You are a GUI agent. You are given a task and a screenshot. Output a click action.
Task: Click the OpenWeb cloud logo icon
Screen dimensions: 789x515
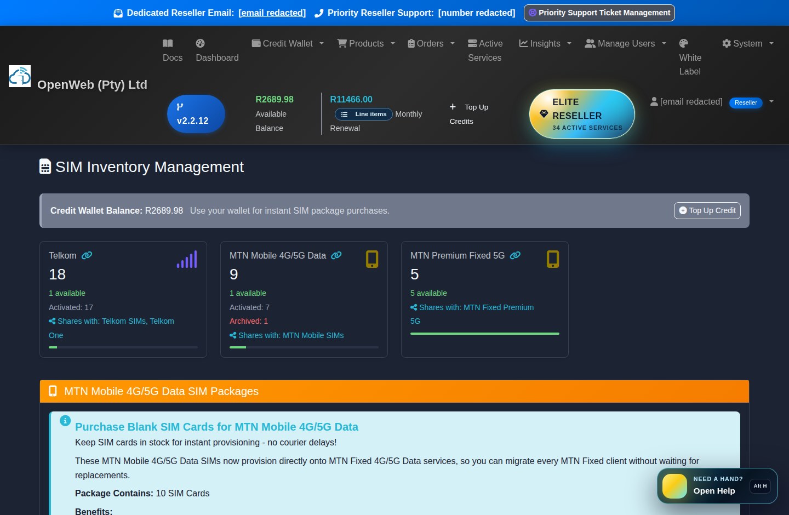coord(20,76)
